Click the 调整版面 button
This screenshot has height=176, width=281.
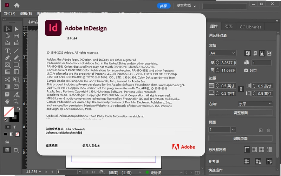pos(241,113)
